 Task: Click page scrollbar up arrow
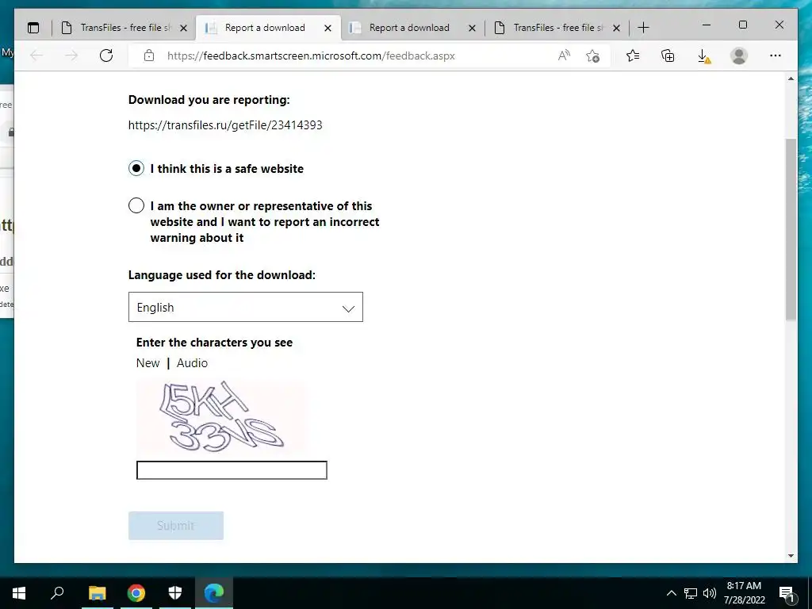(791, 79)
